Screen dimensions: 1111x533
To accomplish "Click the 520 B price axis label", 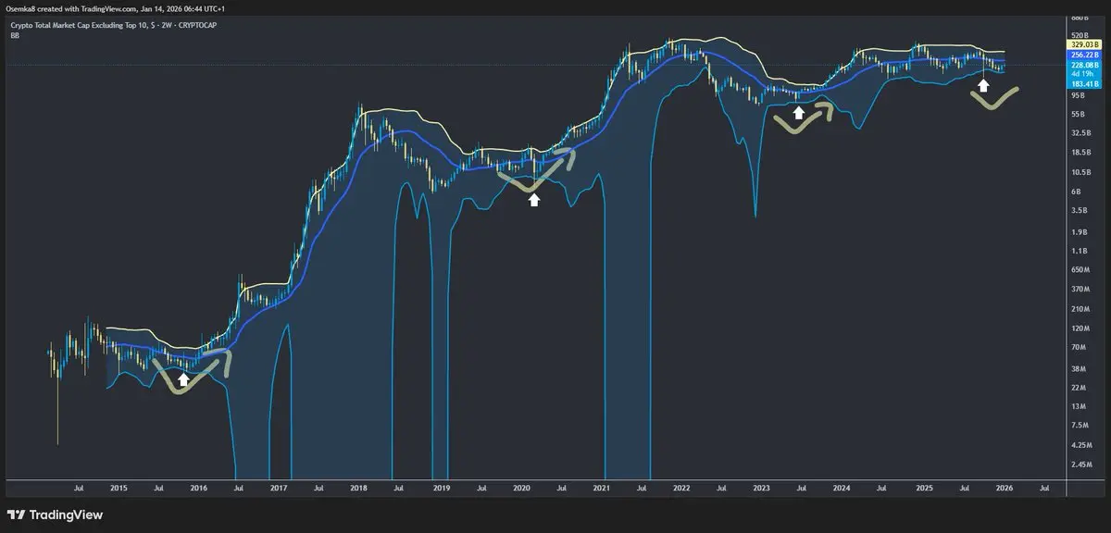I will pyautogui.click(x=1079, y=33).
